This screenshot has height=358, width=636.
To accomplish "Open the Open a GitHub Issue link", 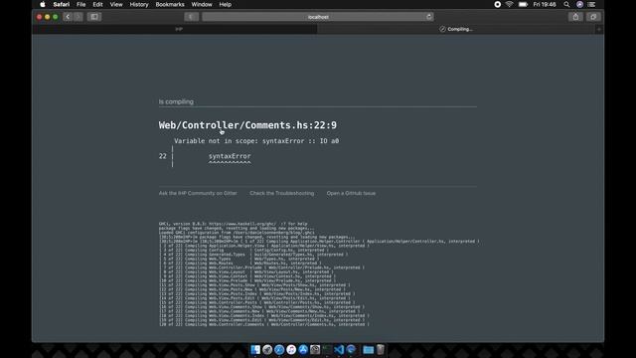I will click(x=351, y=193).
